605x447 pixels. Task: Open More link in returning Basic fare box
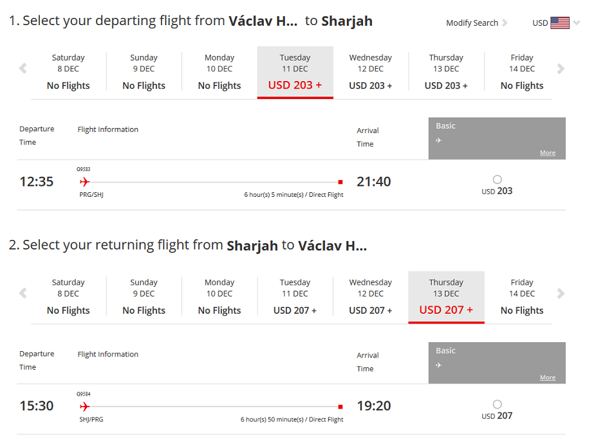click(x=548, y=378)
